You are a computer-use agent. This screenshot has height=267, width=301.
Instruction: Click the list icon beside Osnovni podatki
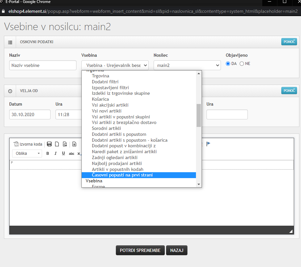(10, 42)
